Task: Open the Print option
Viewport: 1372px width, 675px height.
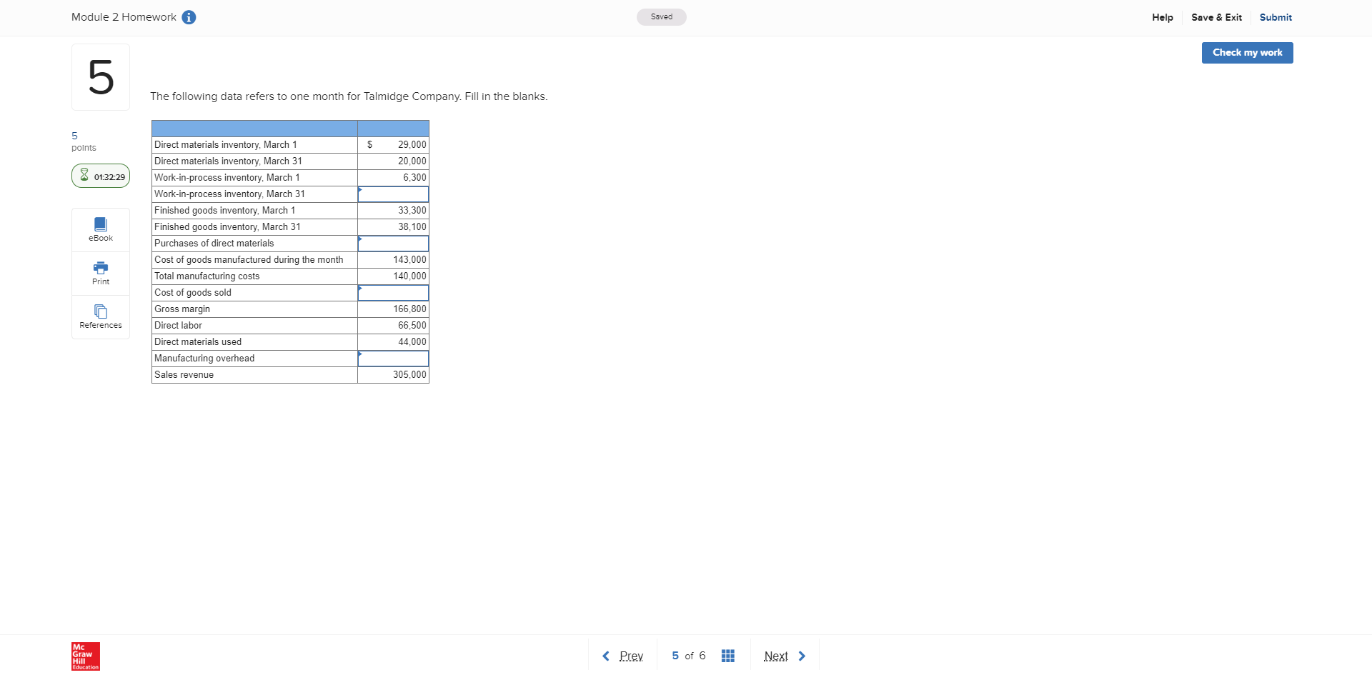Action: (x=100, y=273)
